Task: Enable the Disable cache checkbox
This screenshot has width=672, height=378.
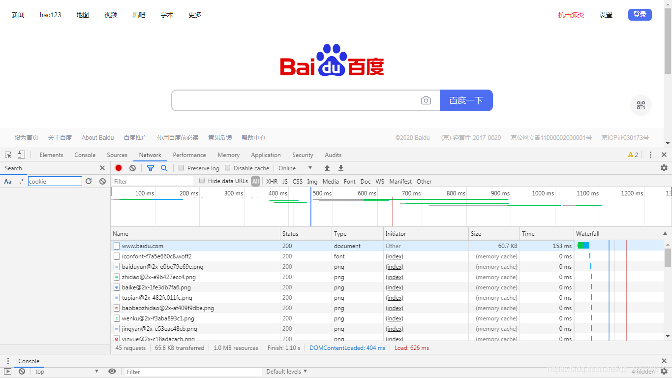Action: click(x=227, y=168)
